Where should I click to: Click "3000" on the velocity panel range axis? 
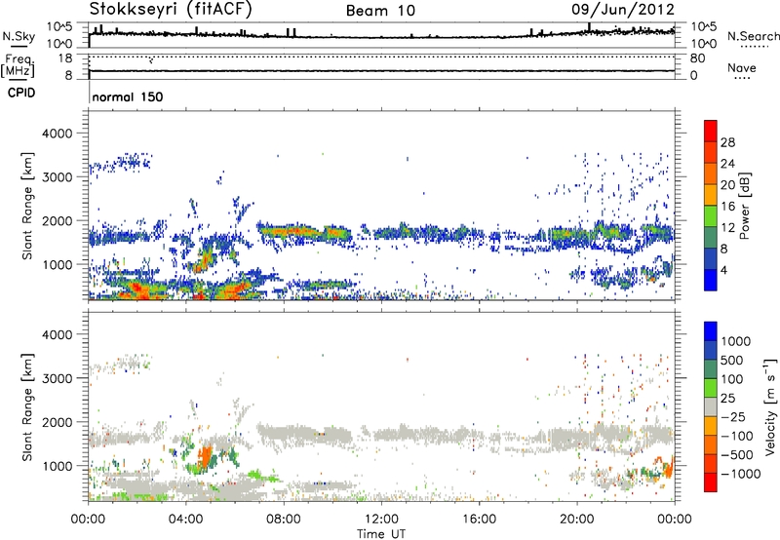pyautogui.click(x=58, y=378)
